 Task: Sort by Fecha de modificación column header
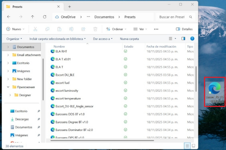coord(161,46)
